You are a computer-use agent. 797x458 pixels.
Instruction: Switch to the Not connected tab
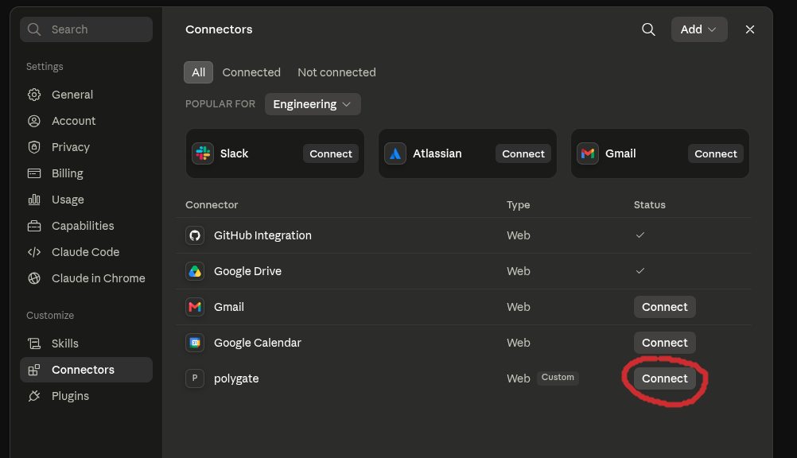tap(336, 72)
